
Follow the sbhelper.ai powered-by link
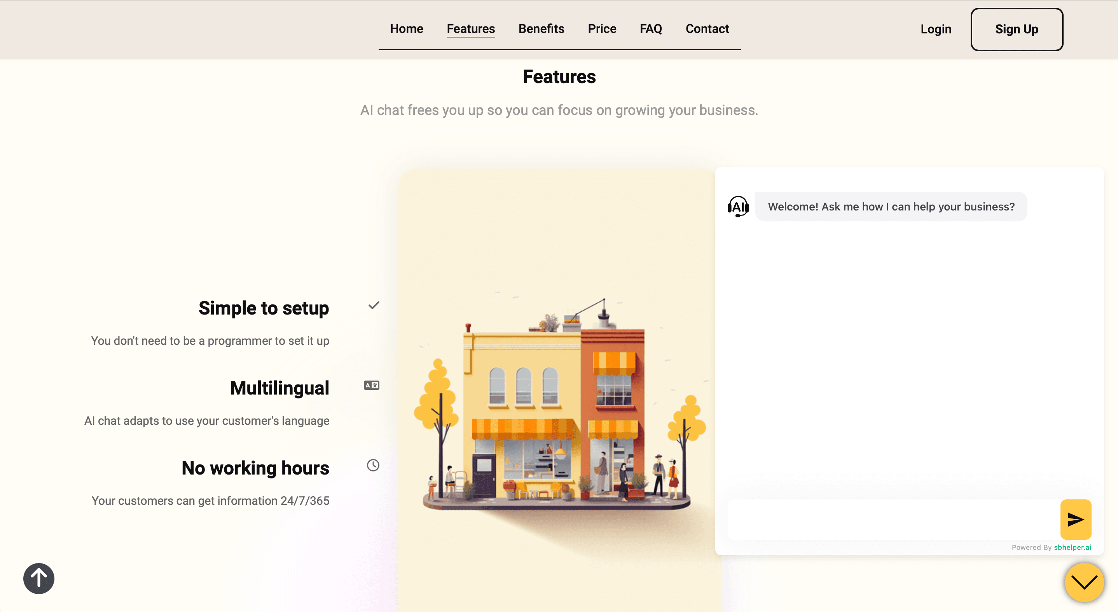pyautogui.click(x=1072, y=547)
